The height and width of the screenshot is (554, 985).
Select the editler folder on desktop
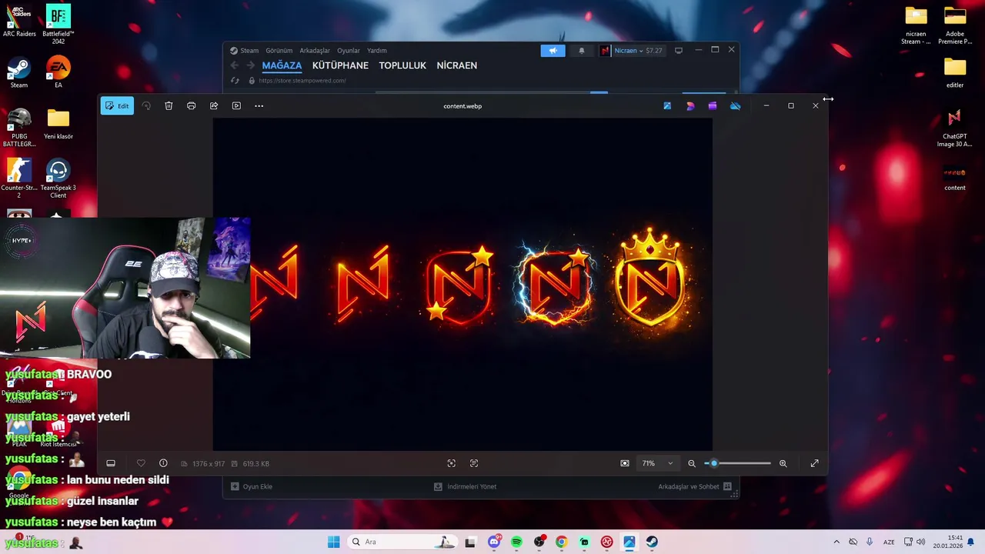tap(955, 73)
